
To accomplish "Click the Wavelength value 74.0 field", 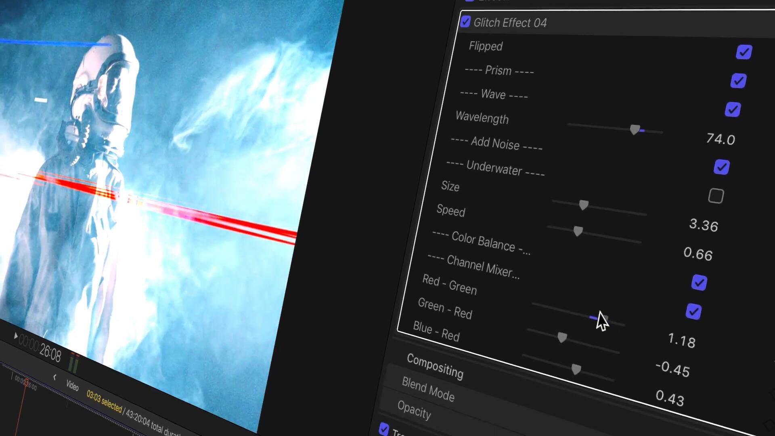I will click(720, 139).
